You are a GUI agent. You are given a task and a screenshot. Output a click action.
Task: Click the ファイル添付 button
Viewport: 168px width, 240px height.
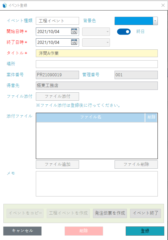coord(57,96)
